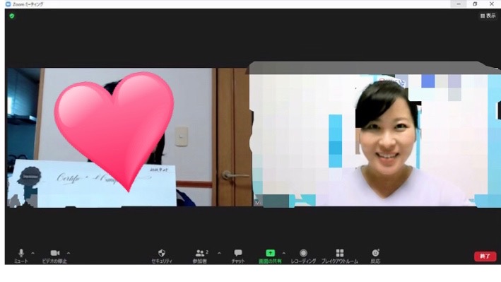Open ブレイクアウトルーム breakout rooms

[340, 256]
